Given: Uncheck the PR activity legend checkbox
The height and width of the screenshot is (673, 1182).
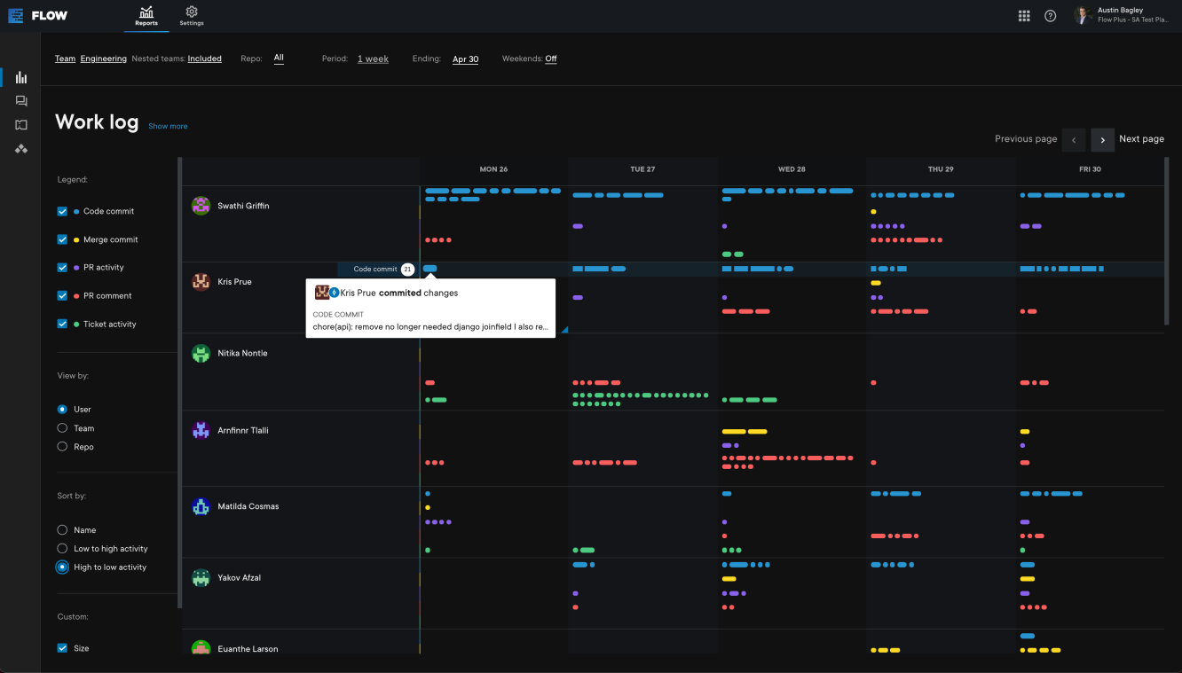Looking at the screenshot, I should coord(62,267).
